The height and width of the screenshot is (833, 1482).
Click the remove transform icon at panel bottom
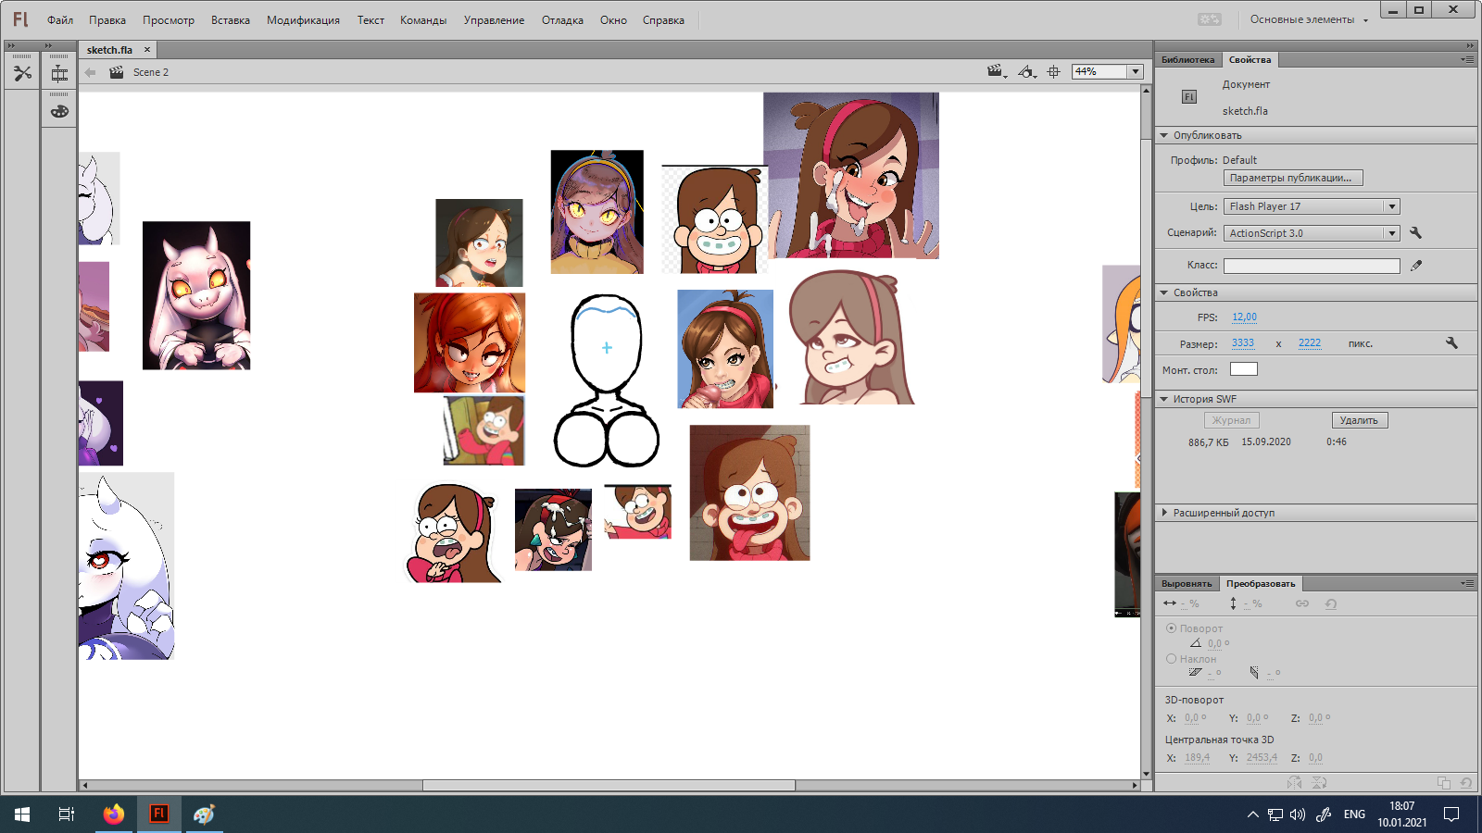[x=1465, y=783]
